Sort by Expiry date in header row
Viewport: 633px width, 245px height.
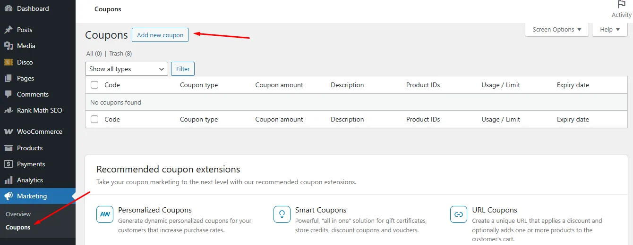click(x=573, y=85)
